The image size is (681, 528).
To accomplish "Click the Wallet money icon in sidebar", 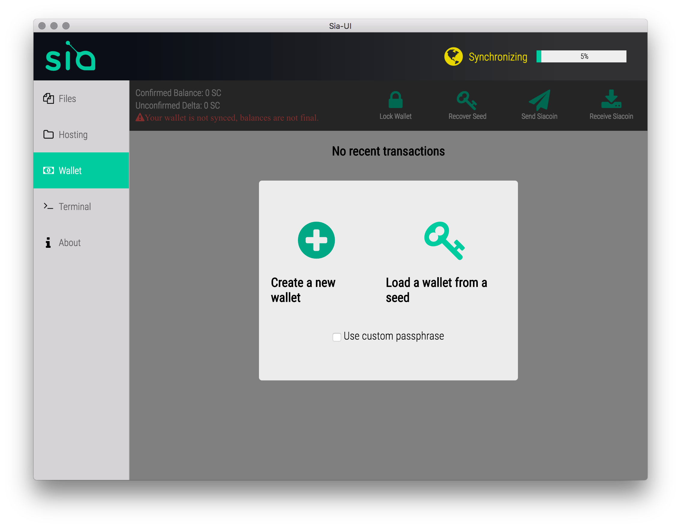I will coord(48,170).
